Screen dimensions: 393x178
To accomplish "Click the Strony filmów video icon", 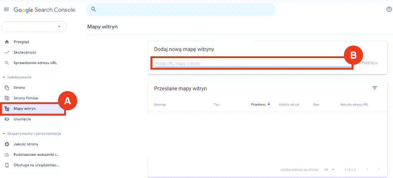I will tap(7, 98).
